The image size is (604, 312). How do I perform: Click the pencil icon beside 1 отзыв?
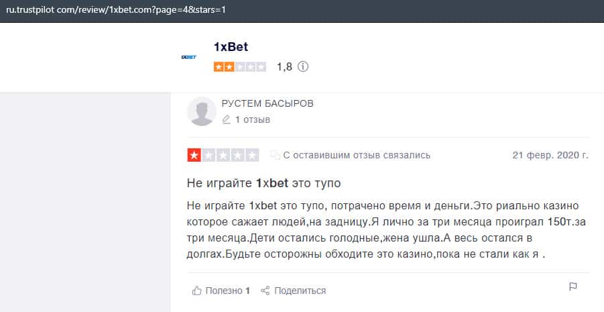point(227,120)
